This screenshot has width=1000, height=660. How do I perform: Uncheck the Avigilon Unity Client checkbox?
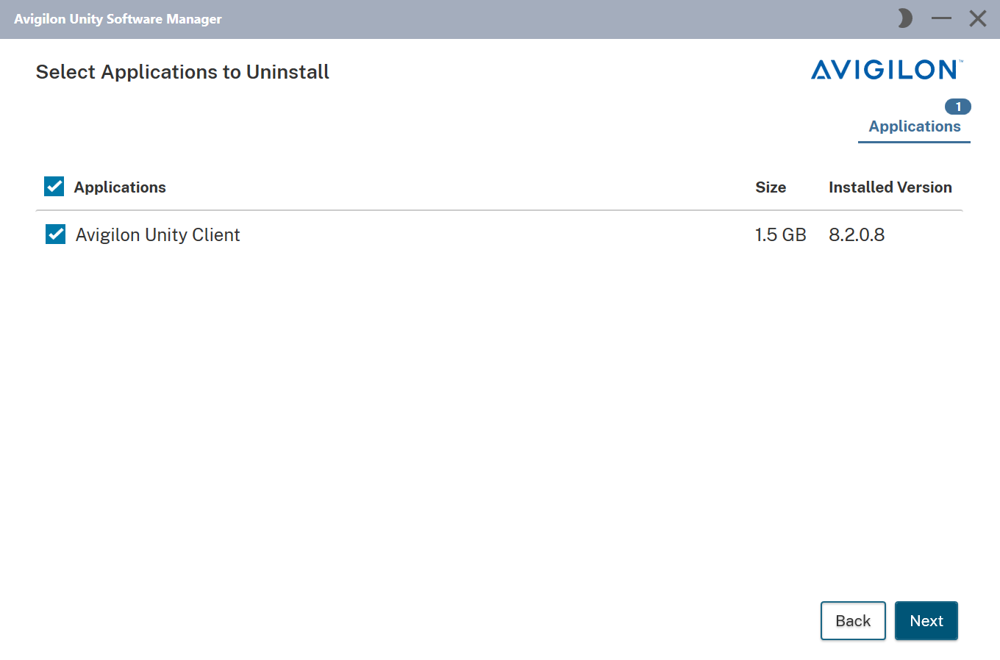point(56,234)
